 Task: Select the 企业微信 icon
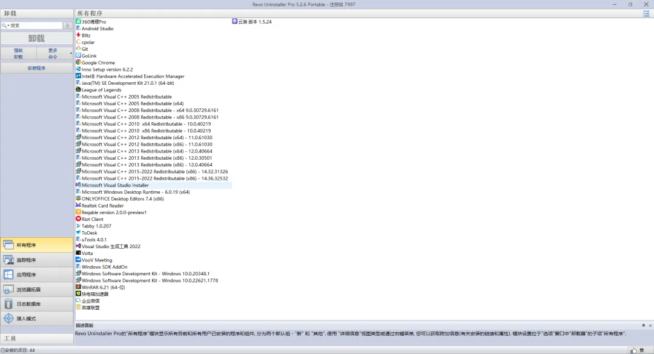click(x=78, y=300)
